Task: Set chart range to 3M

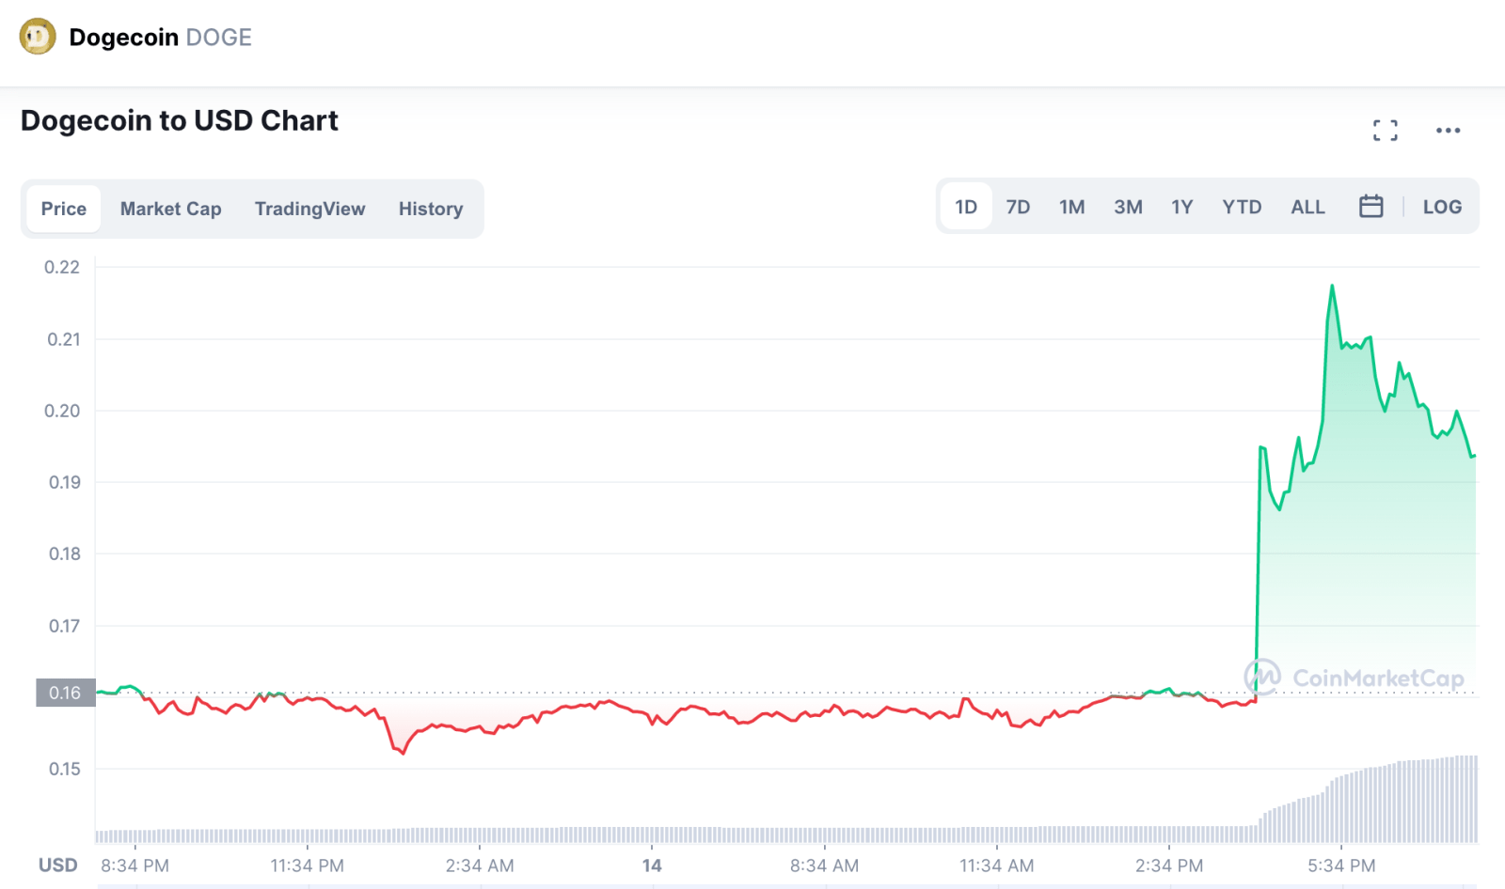Action: tap(1128, 207)
